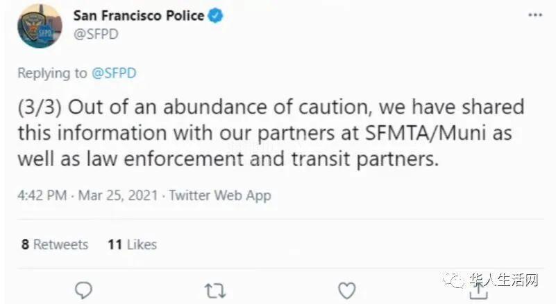Open the share tweet icon
The width and height of the screenshot is (556, 304).
pos(479,291)
